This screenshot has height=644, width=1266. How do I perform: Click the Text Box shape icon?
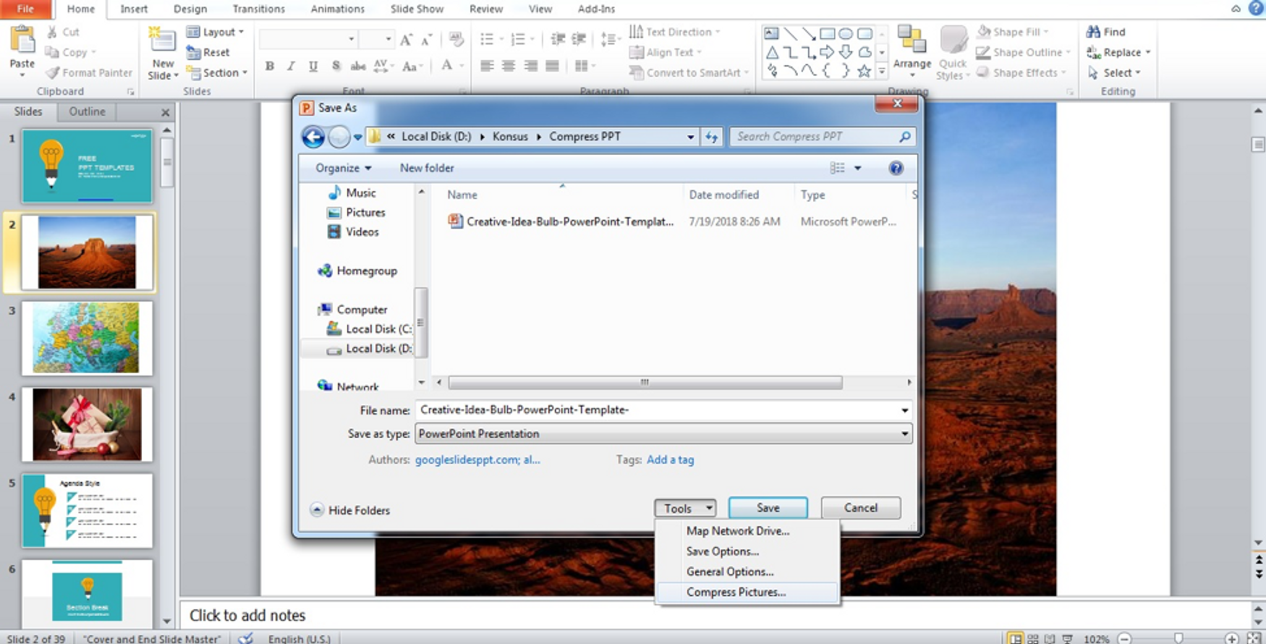point(771,33)
